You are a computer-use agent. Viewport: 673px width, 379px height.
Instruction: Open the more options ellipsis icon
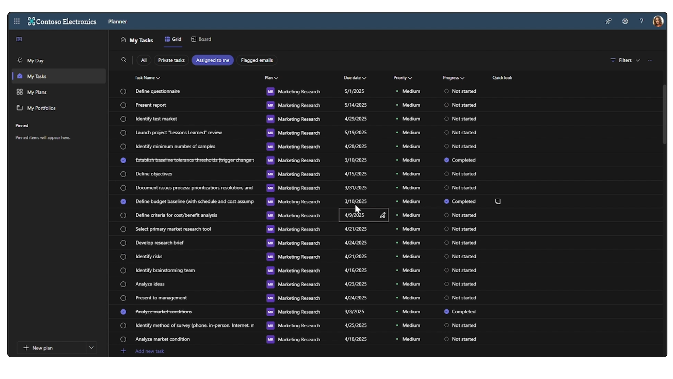[x=650, y=60]
